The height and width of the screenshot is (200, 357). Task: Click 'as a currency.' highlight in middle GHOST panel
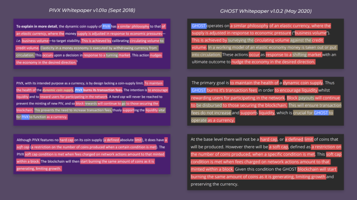221,120
